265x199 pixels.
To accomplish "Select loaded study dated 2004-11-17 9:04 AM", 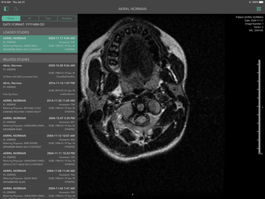I will click(39, 44).
